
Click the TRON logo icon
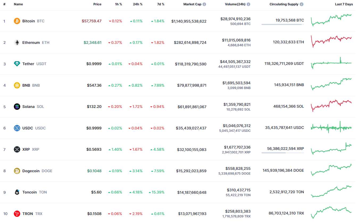[17, 214]
